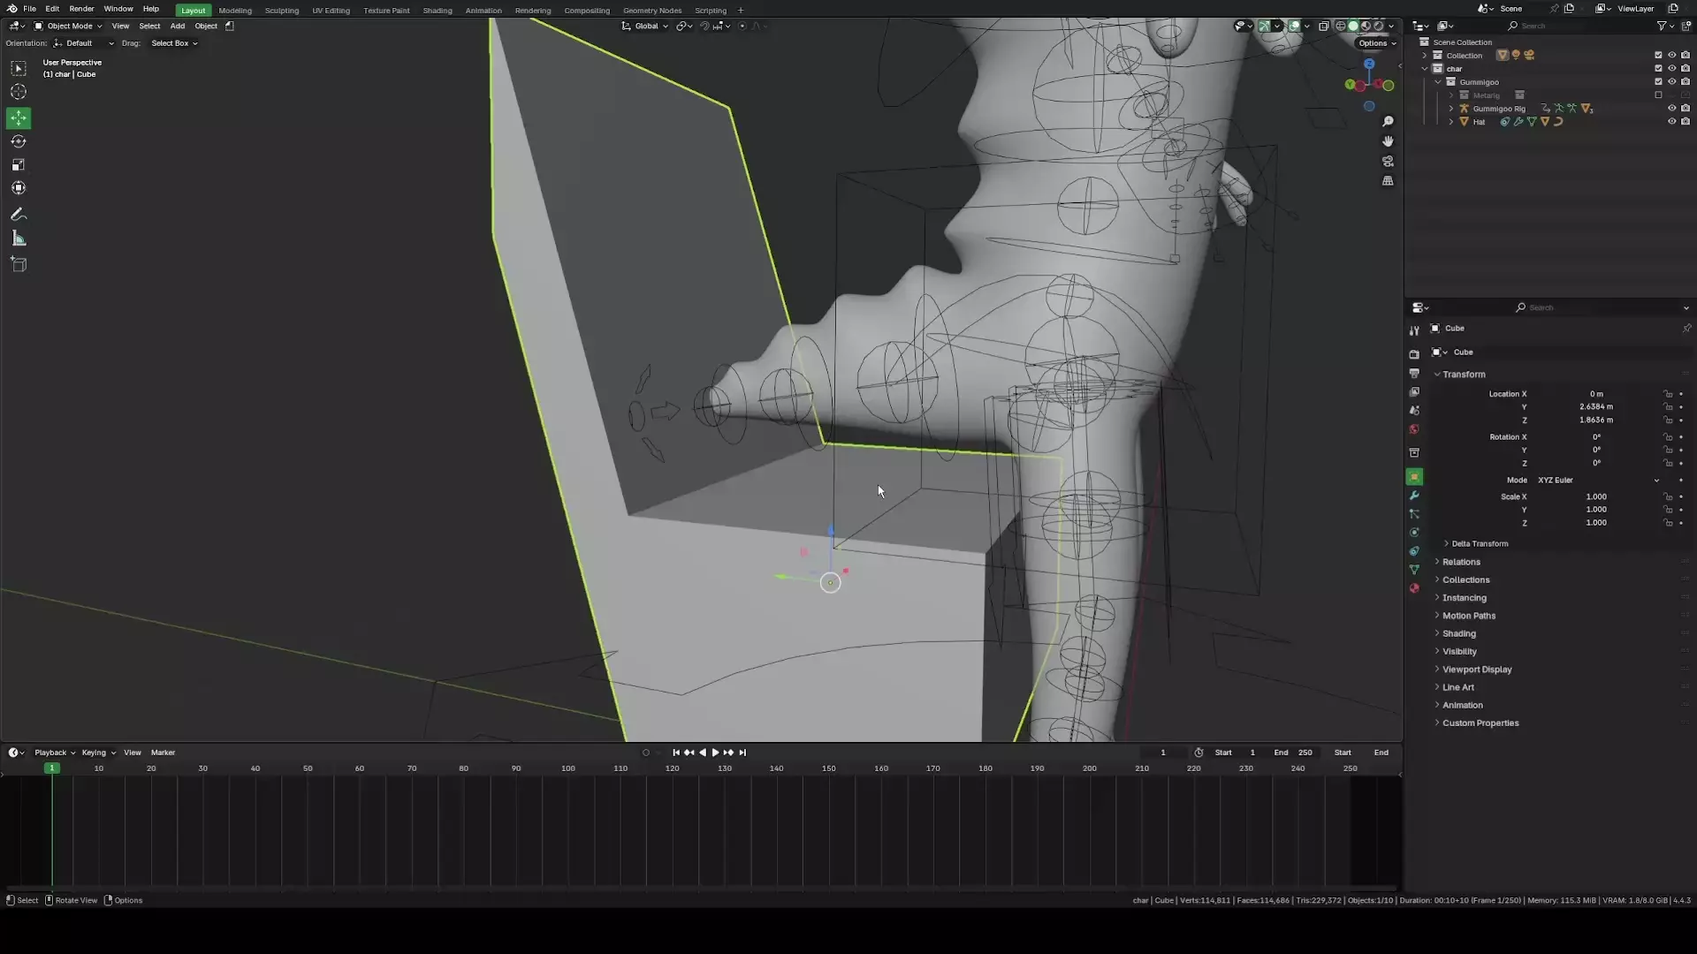Open the Render menu
Screen dimensions: 1697x954
tap(81, 9)
